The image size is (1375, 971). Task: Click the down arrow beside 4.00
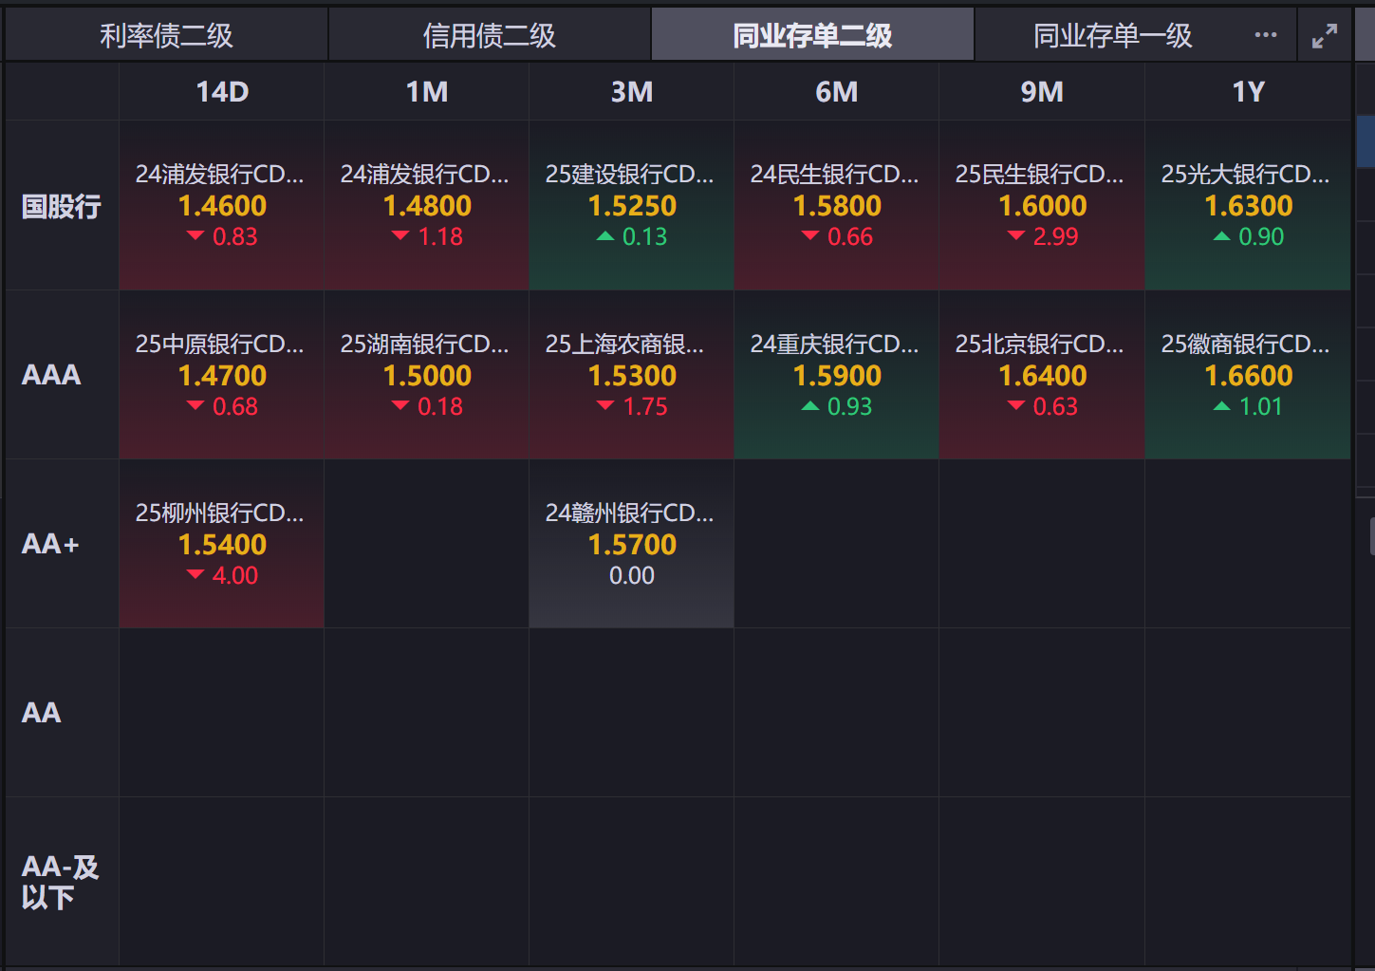(195, 575)
